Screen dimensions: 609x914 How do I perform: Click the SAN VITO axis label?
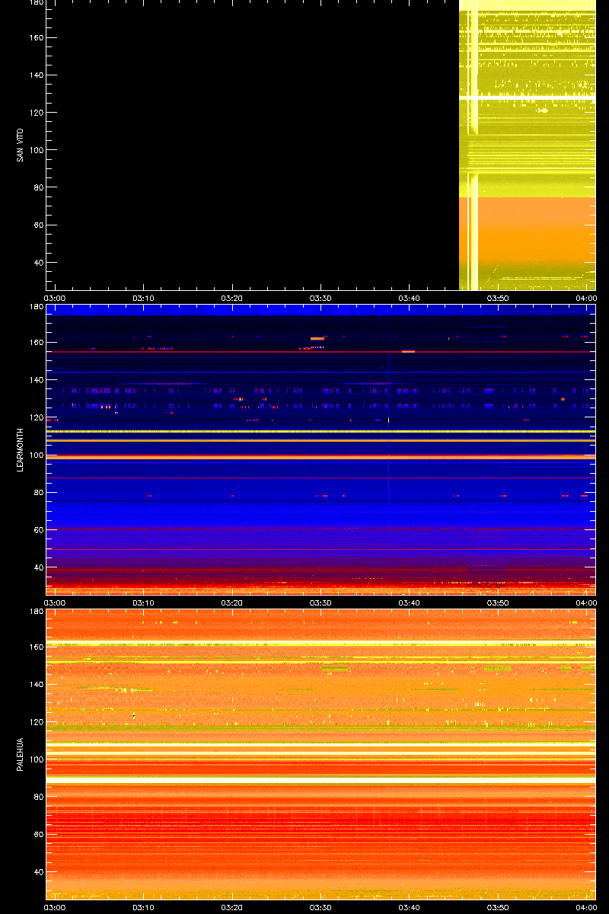coord(19,145)
